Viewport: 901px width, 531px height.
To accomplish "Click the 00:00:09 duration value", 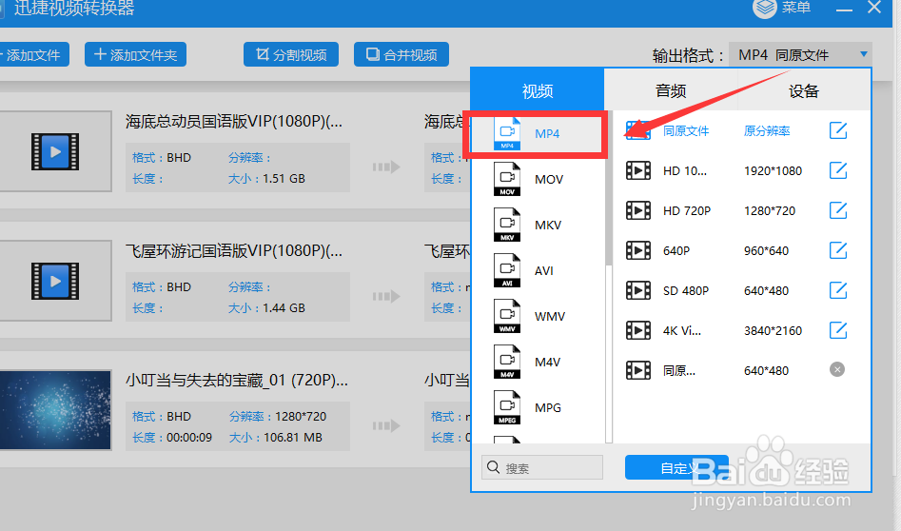I will tap(189, 438).
